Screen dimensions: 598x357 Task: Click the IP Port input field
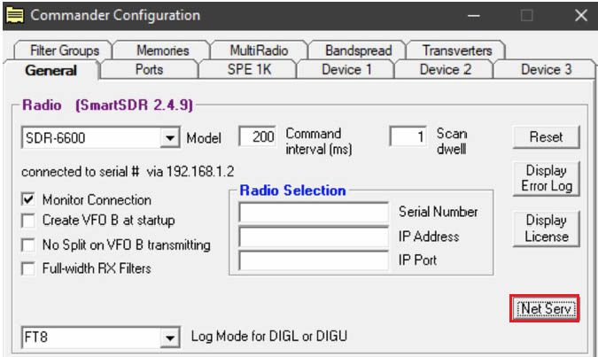point(314,260)
